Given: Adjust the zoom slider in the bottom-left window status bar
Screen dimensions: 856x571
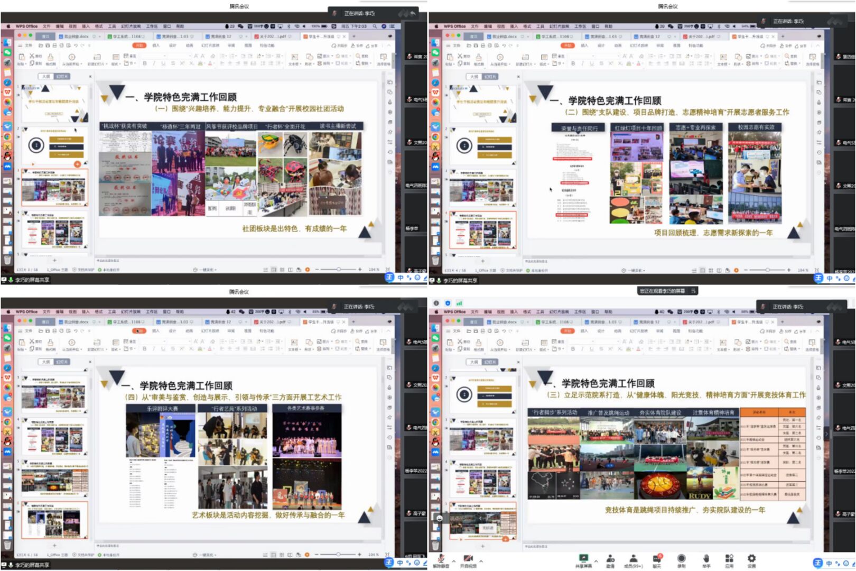Looking at the screenshot, I should (338, 555).
